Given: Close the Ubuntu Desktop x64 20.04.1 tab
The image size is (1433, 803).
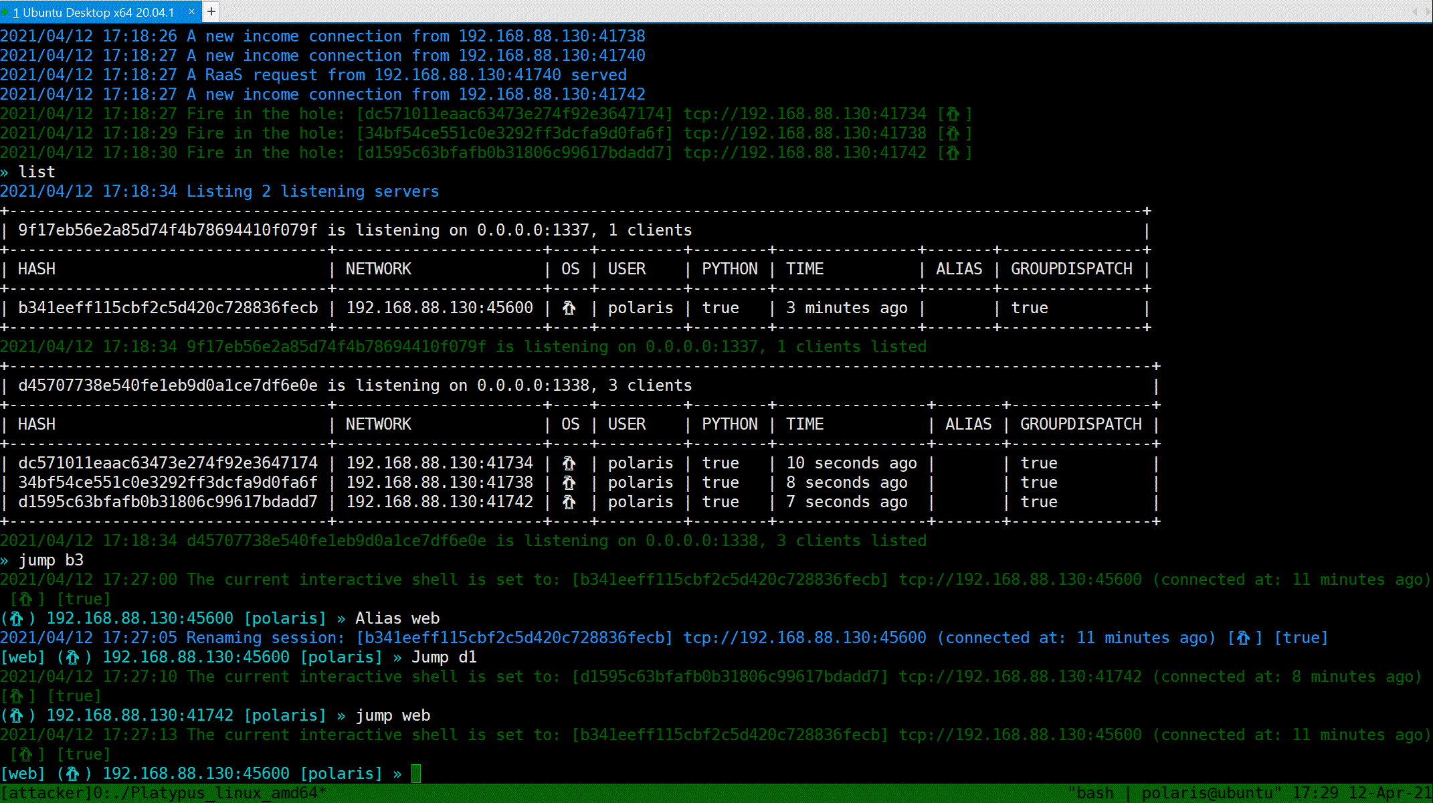Looking at the screenshot, I should click(x=191, y=11).
